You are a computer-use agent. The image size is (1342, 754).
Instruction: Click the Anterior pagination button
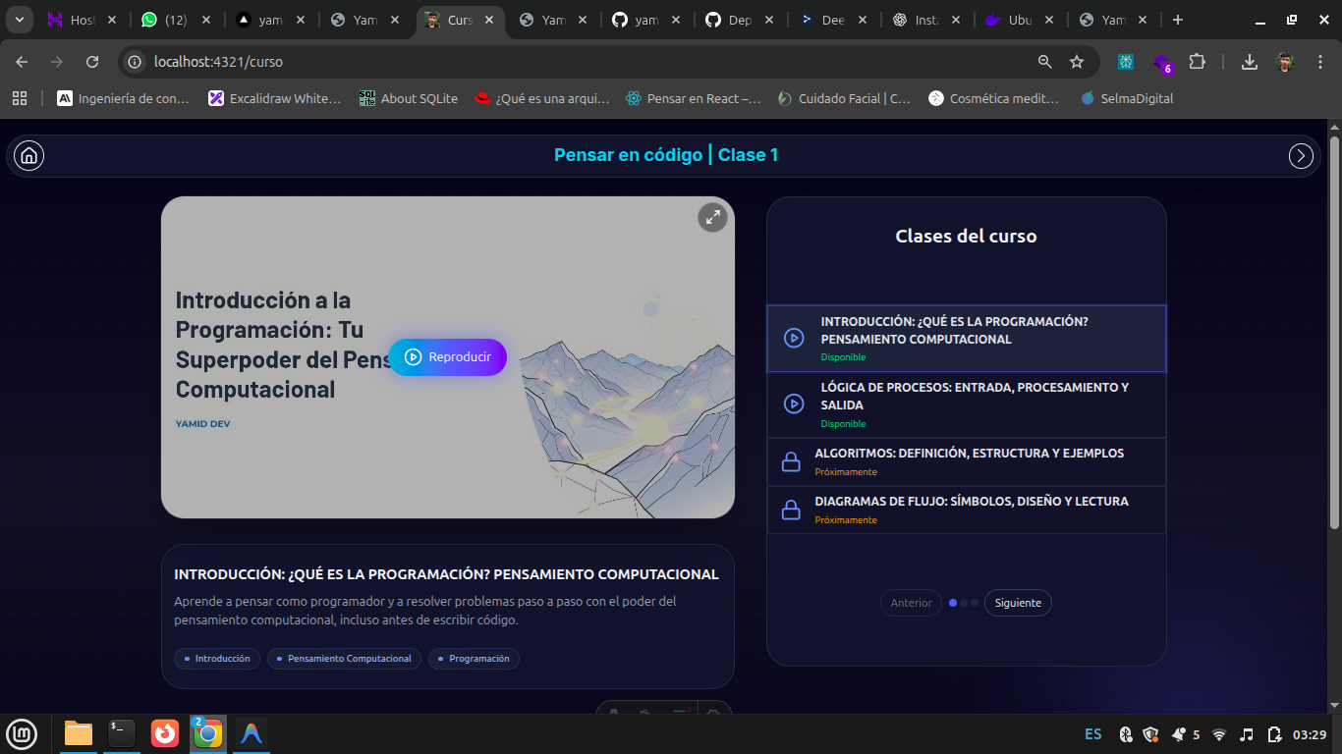911,603
